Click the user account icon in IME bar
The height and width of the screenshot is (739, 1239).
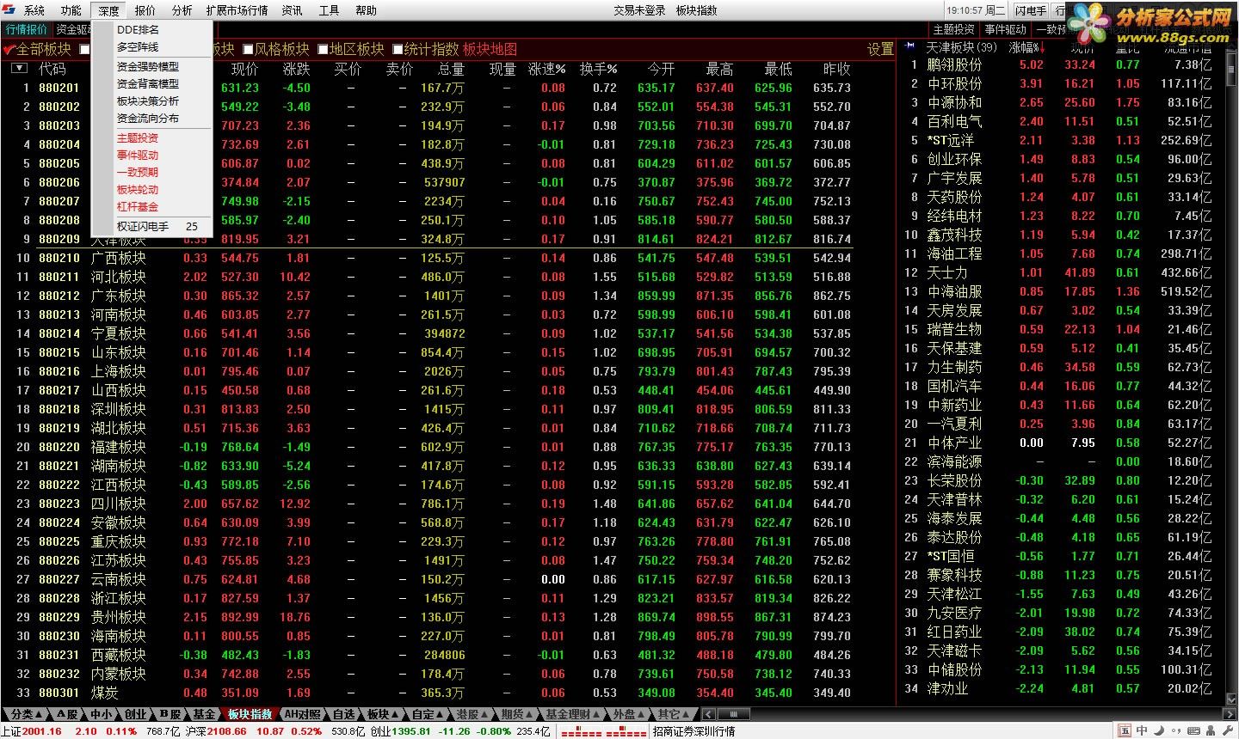[1211, 730]
